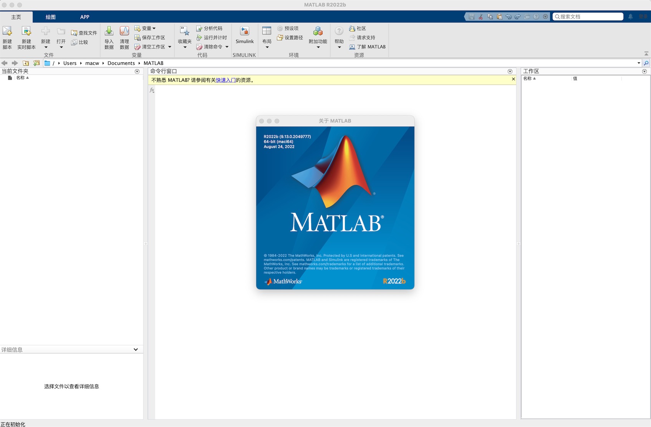This screenshot has width=651, height=427.
Task: Click 设置路径 (Set Path)
Action: point(290,38)
